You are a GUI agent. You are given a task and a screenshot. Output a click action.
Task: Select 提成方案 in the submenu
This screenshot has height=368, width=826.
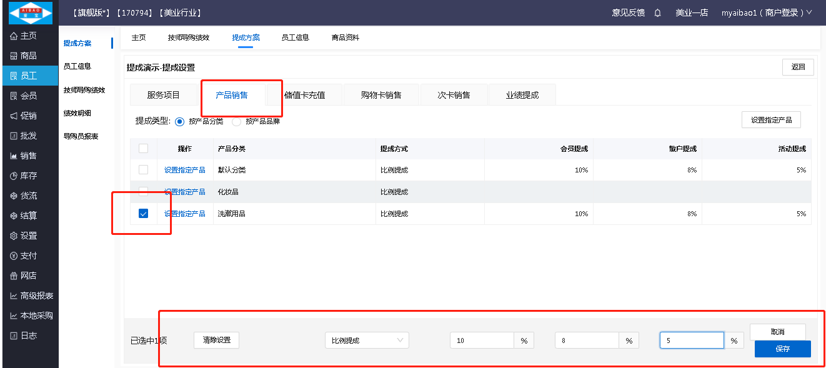[x=77, y=43]
